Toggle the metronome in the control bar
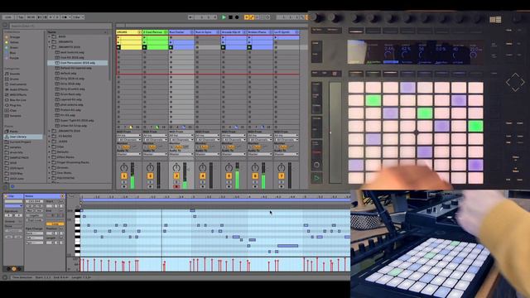This screenshot has width=530, height=298. click(66, 17)
